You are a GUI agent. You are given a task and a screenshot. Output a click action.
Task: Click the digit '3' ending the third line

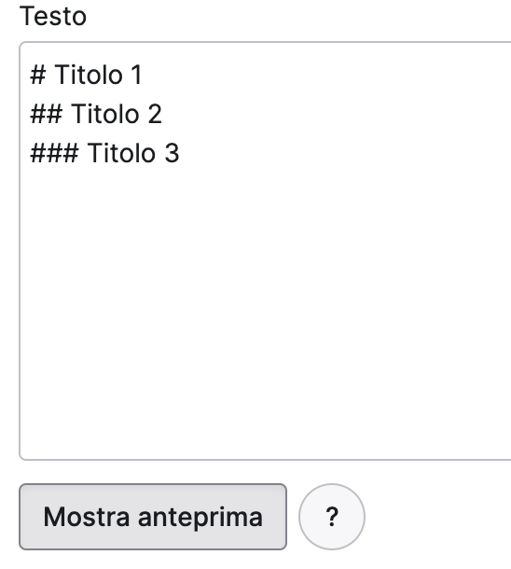pyautogui.click(x=172, y=153)
